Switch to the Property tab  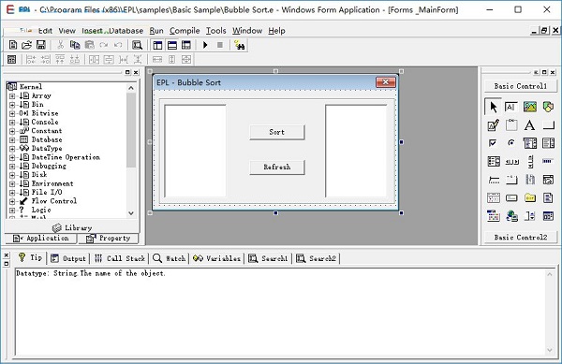[109, 239]
